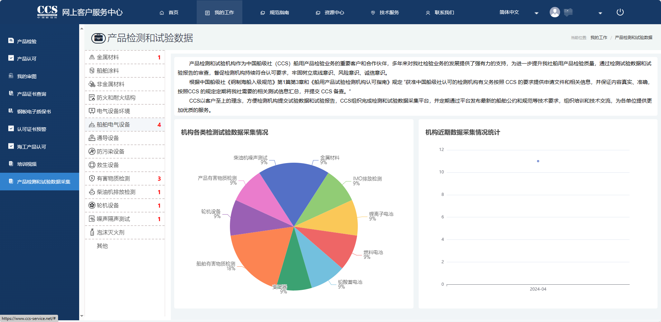This screenshot has height=322, width=661.
Task: Click the 产品检验 sidebar icon
Action: [11, 41]
